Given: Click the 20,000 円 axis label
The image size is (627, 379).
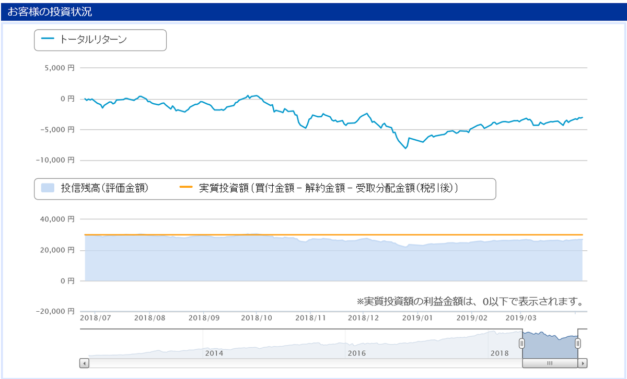Looking at the screenshot, I should pos(57,250).
